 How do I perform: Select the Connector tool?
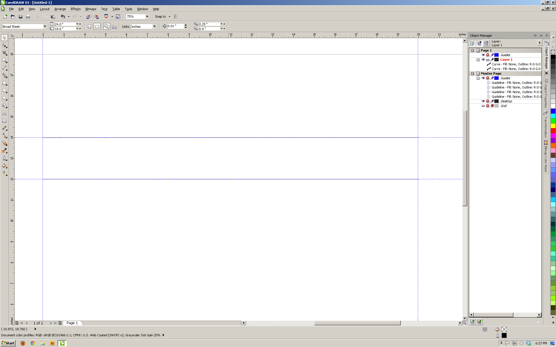click(4, 136)
